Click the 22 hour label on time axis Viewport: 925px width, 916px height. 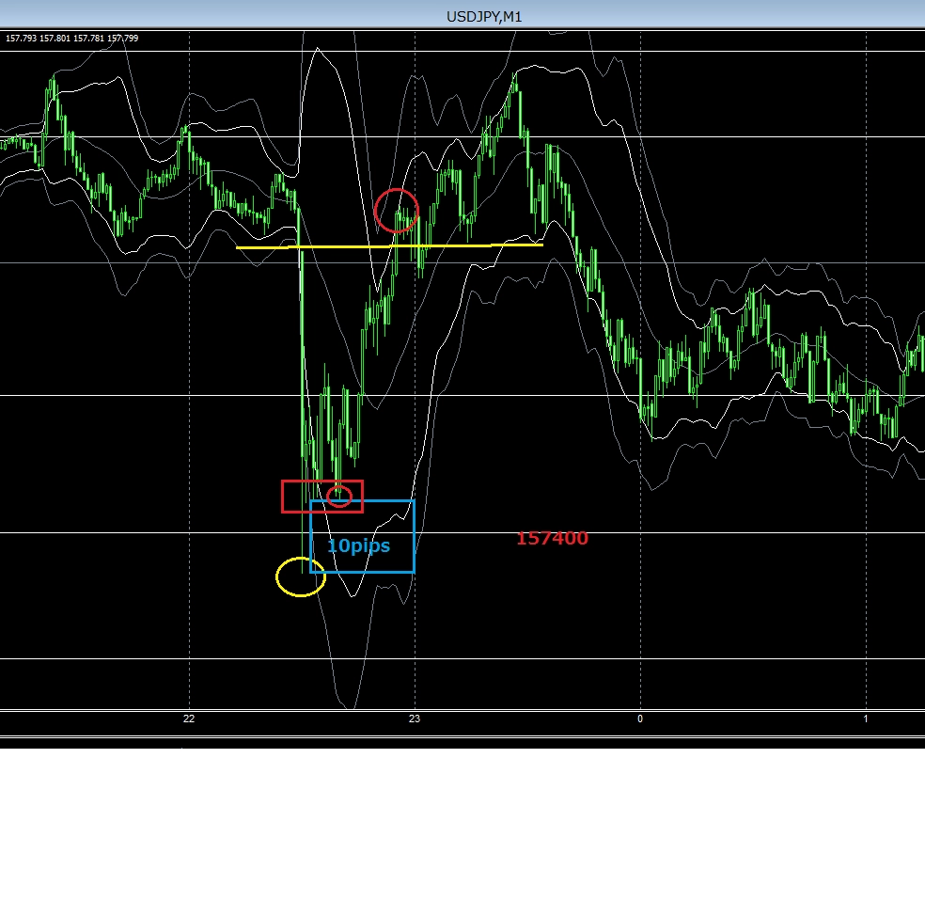coord(189,719)
